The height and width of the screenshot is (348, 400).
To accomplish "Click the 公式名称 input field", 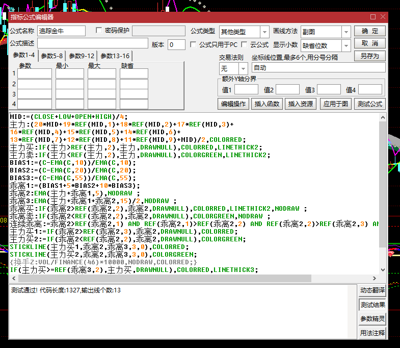I will (61, 31).
